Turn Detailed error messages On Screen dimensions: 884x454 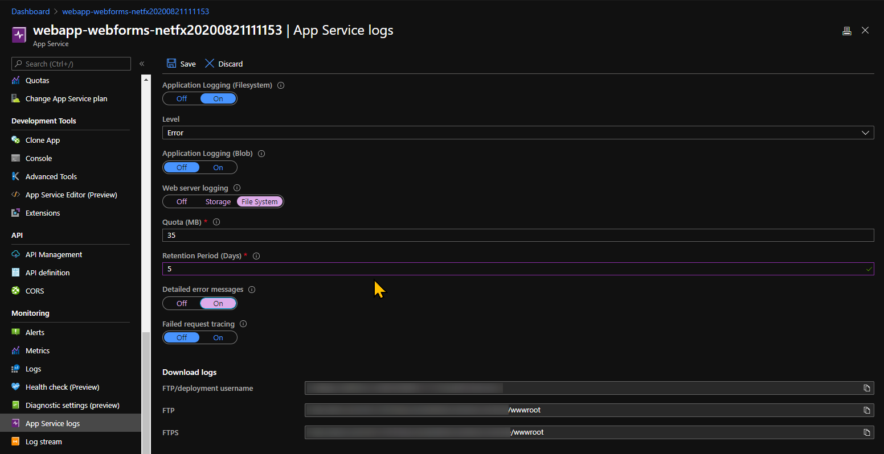[x=218, y=303]
